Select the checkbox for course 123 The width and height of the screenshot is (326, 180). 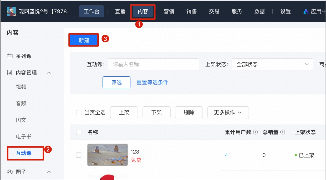point(78,155)
